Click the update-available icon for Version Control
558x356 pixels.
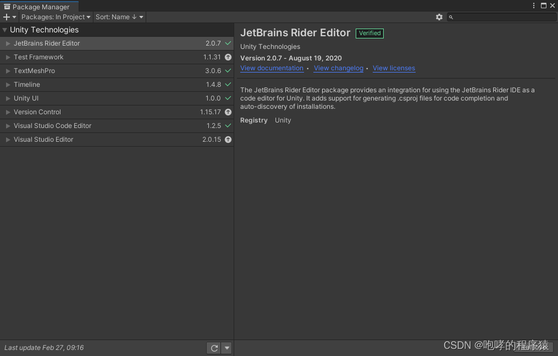[228, 112]
